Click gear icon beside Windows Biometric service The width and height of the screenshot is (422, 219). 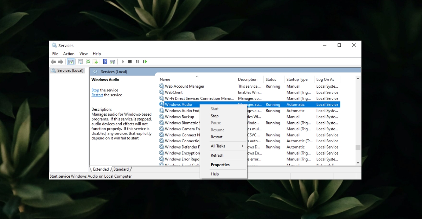click(161, 123)
